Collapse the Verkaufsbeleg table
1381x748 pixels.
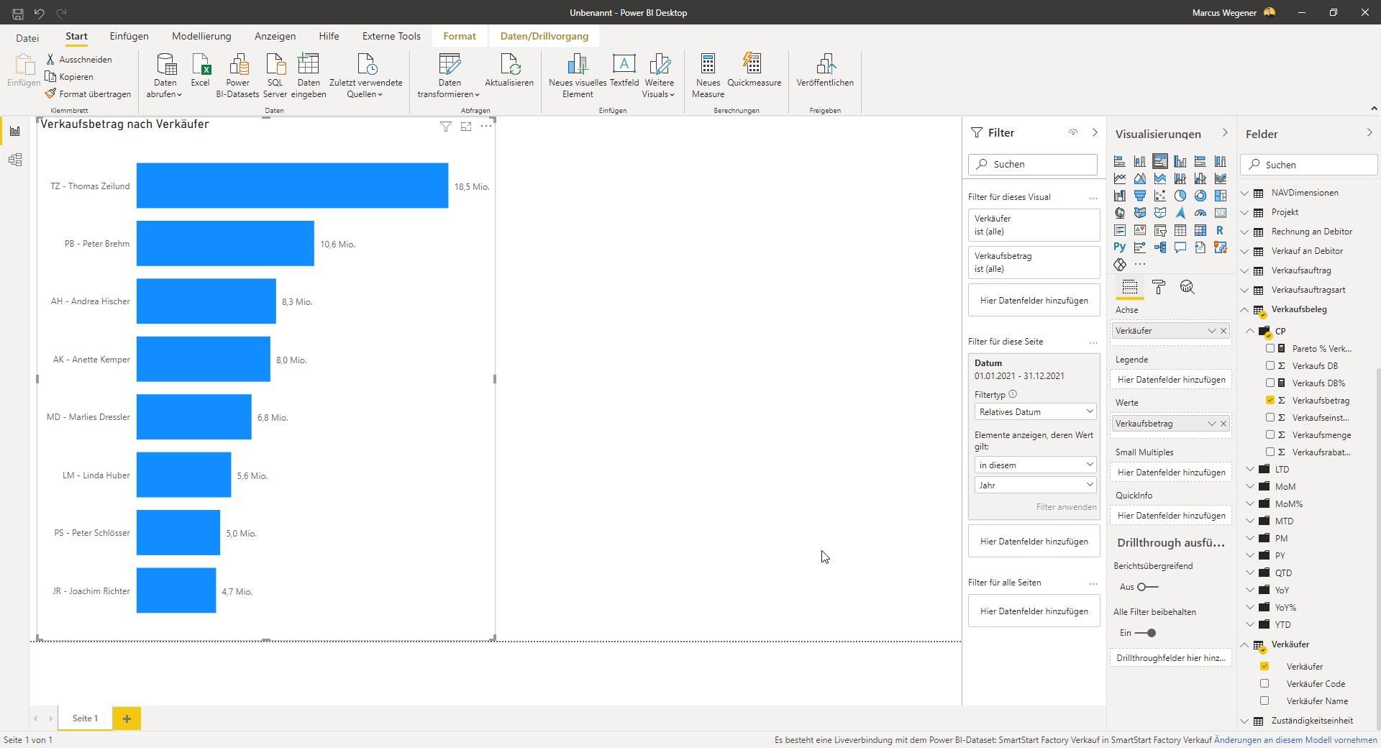point(1244,309)
